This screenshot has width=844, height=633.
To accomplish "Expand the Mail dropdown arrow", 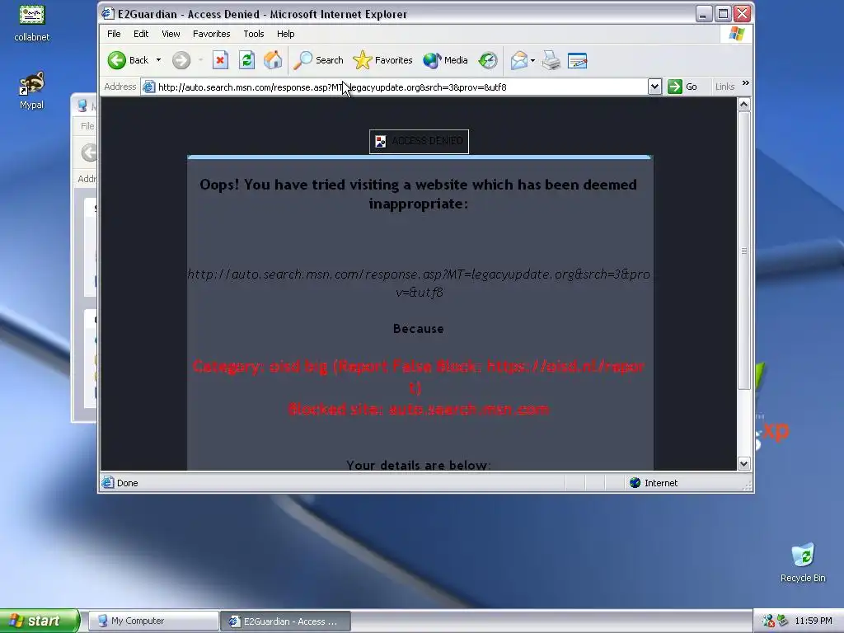I will (x=533, y=60).
